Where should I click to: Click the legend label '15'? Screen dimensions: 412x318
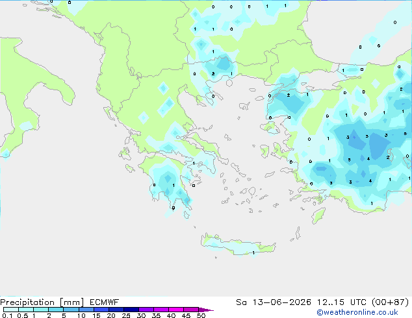tap(96, 315)
